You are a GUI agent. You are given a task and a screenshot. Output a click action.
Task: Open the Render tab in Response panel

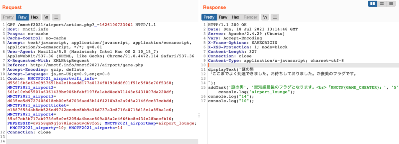pyautogui.click(x=250, y=17)
